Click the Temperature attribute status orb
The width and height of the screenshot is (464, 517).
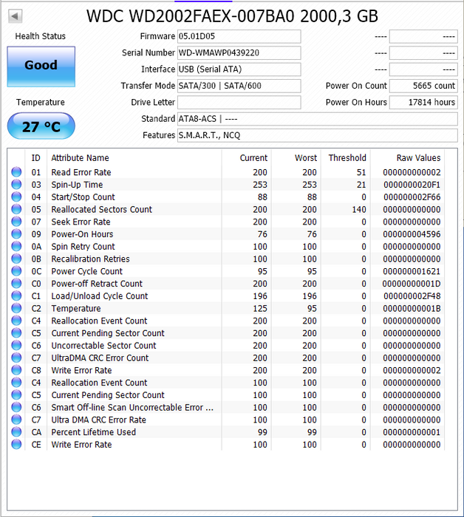click(16, 309)
